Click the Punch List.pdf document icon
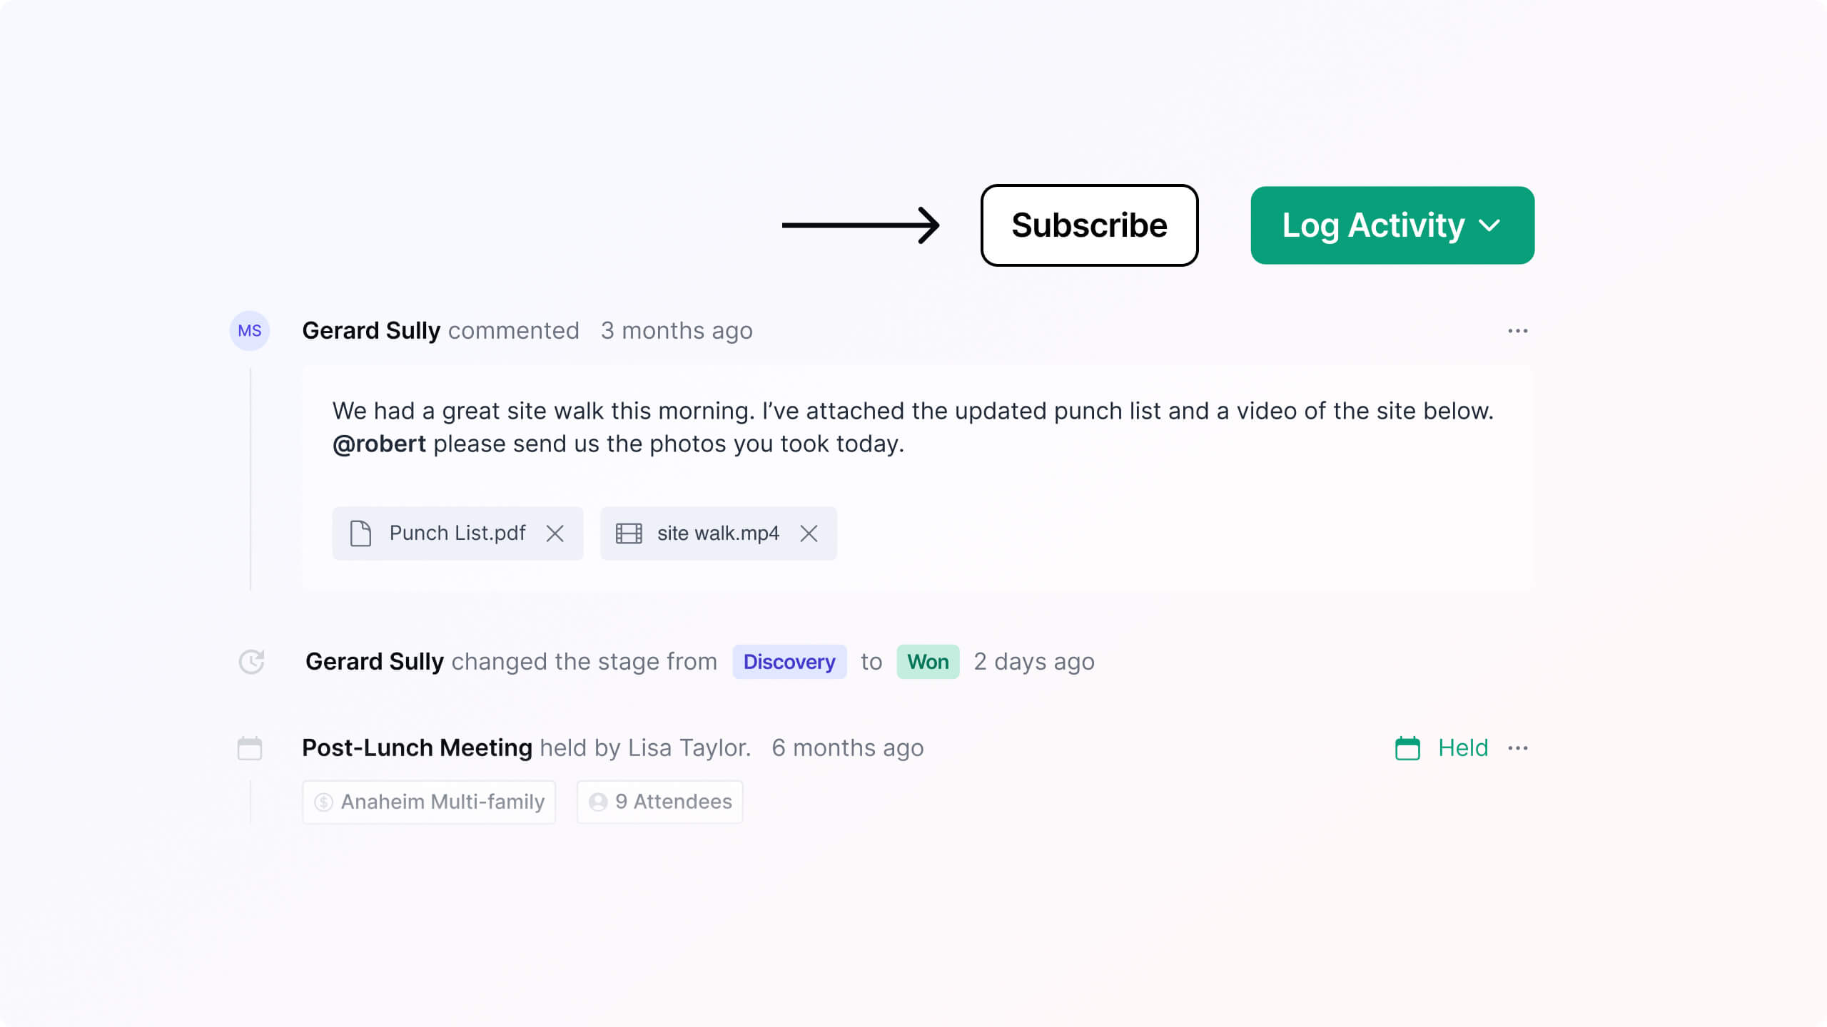The height and width of the screenshot is (1027, 1827). (360, 533)
